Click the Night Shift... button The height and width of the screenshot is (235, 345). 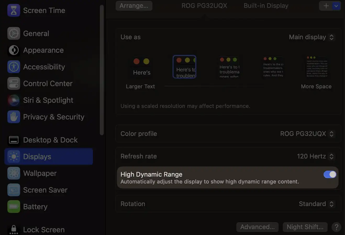coord(305,227)
